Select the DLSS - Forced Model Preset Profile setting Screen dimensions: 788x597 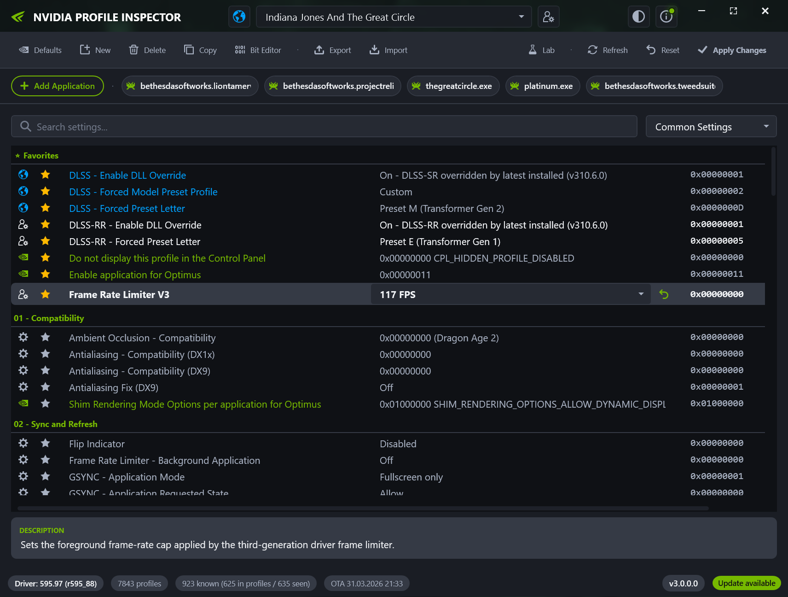tap(143, 192)
